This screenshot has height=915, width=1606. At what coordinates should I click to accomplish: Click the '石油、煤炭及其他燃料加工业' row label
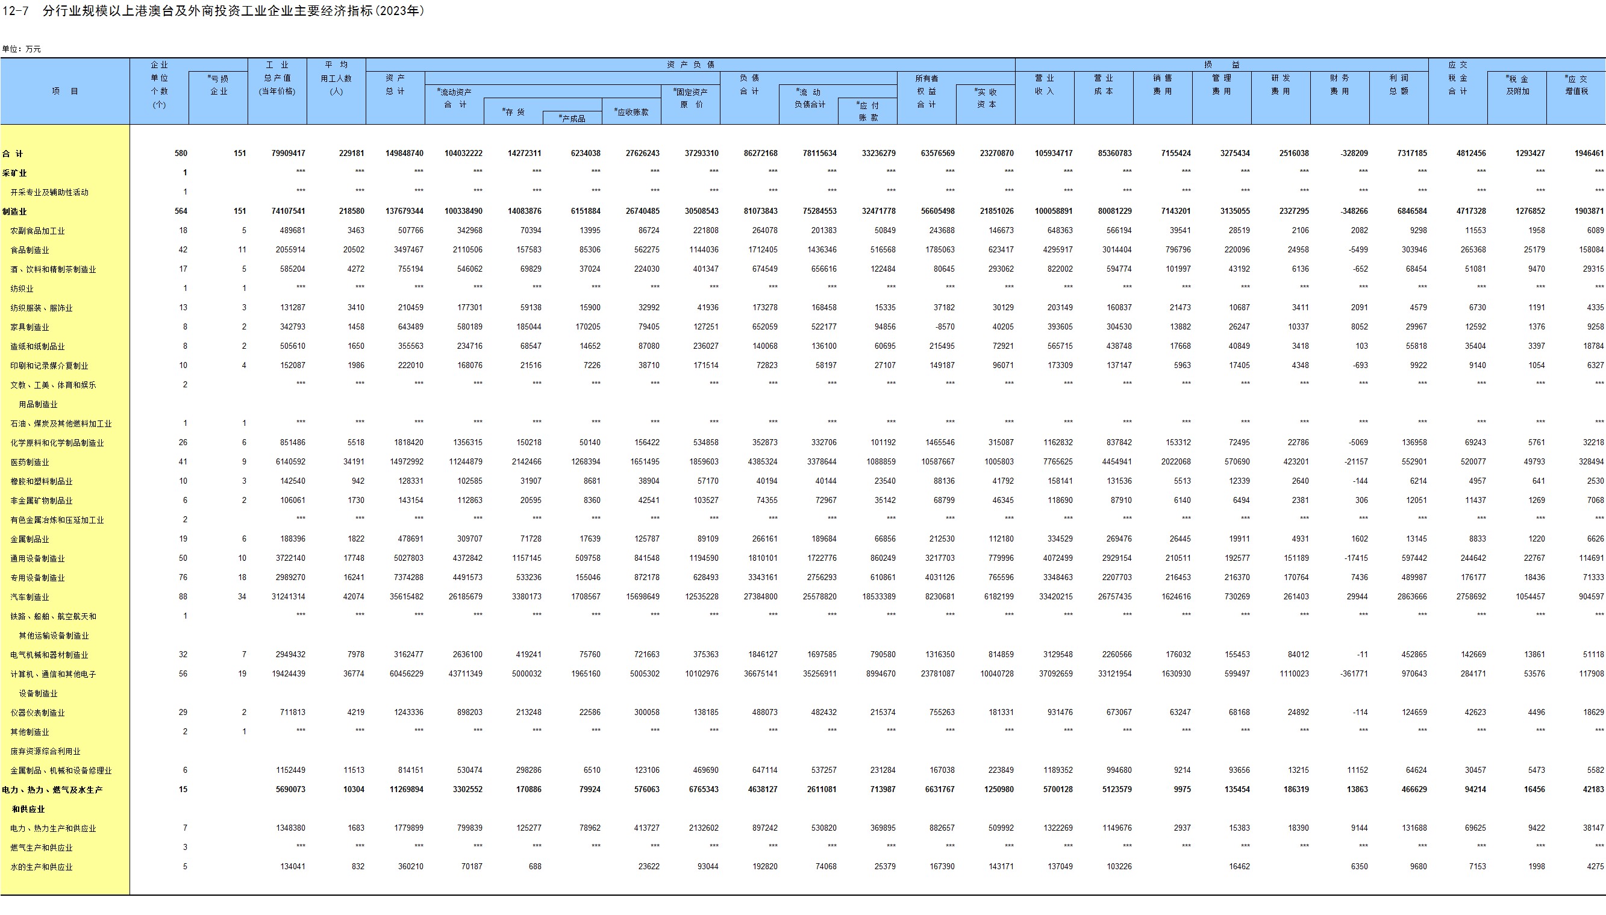pos(61,423)
